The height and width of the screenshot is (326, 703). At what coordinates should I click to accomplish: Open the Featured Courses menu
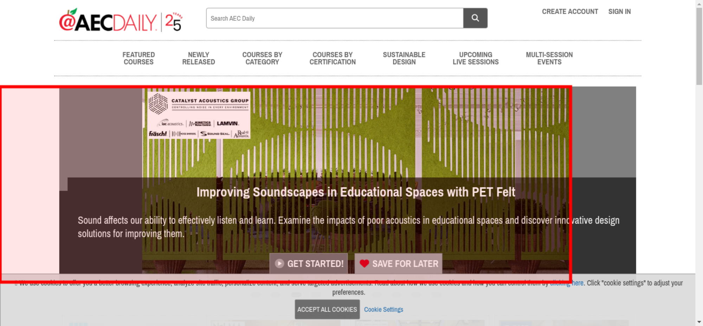tap(138, 58)
